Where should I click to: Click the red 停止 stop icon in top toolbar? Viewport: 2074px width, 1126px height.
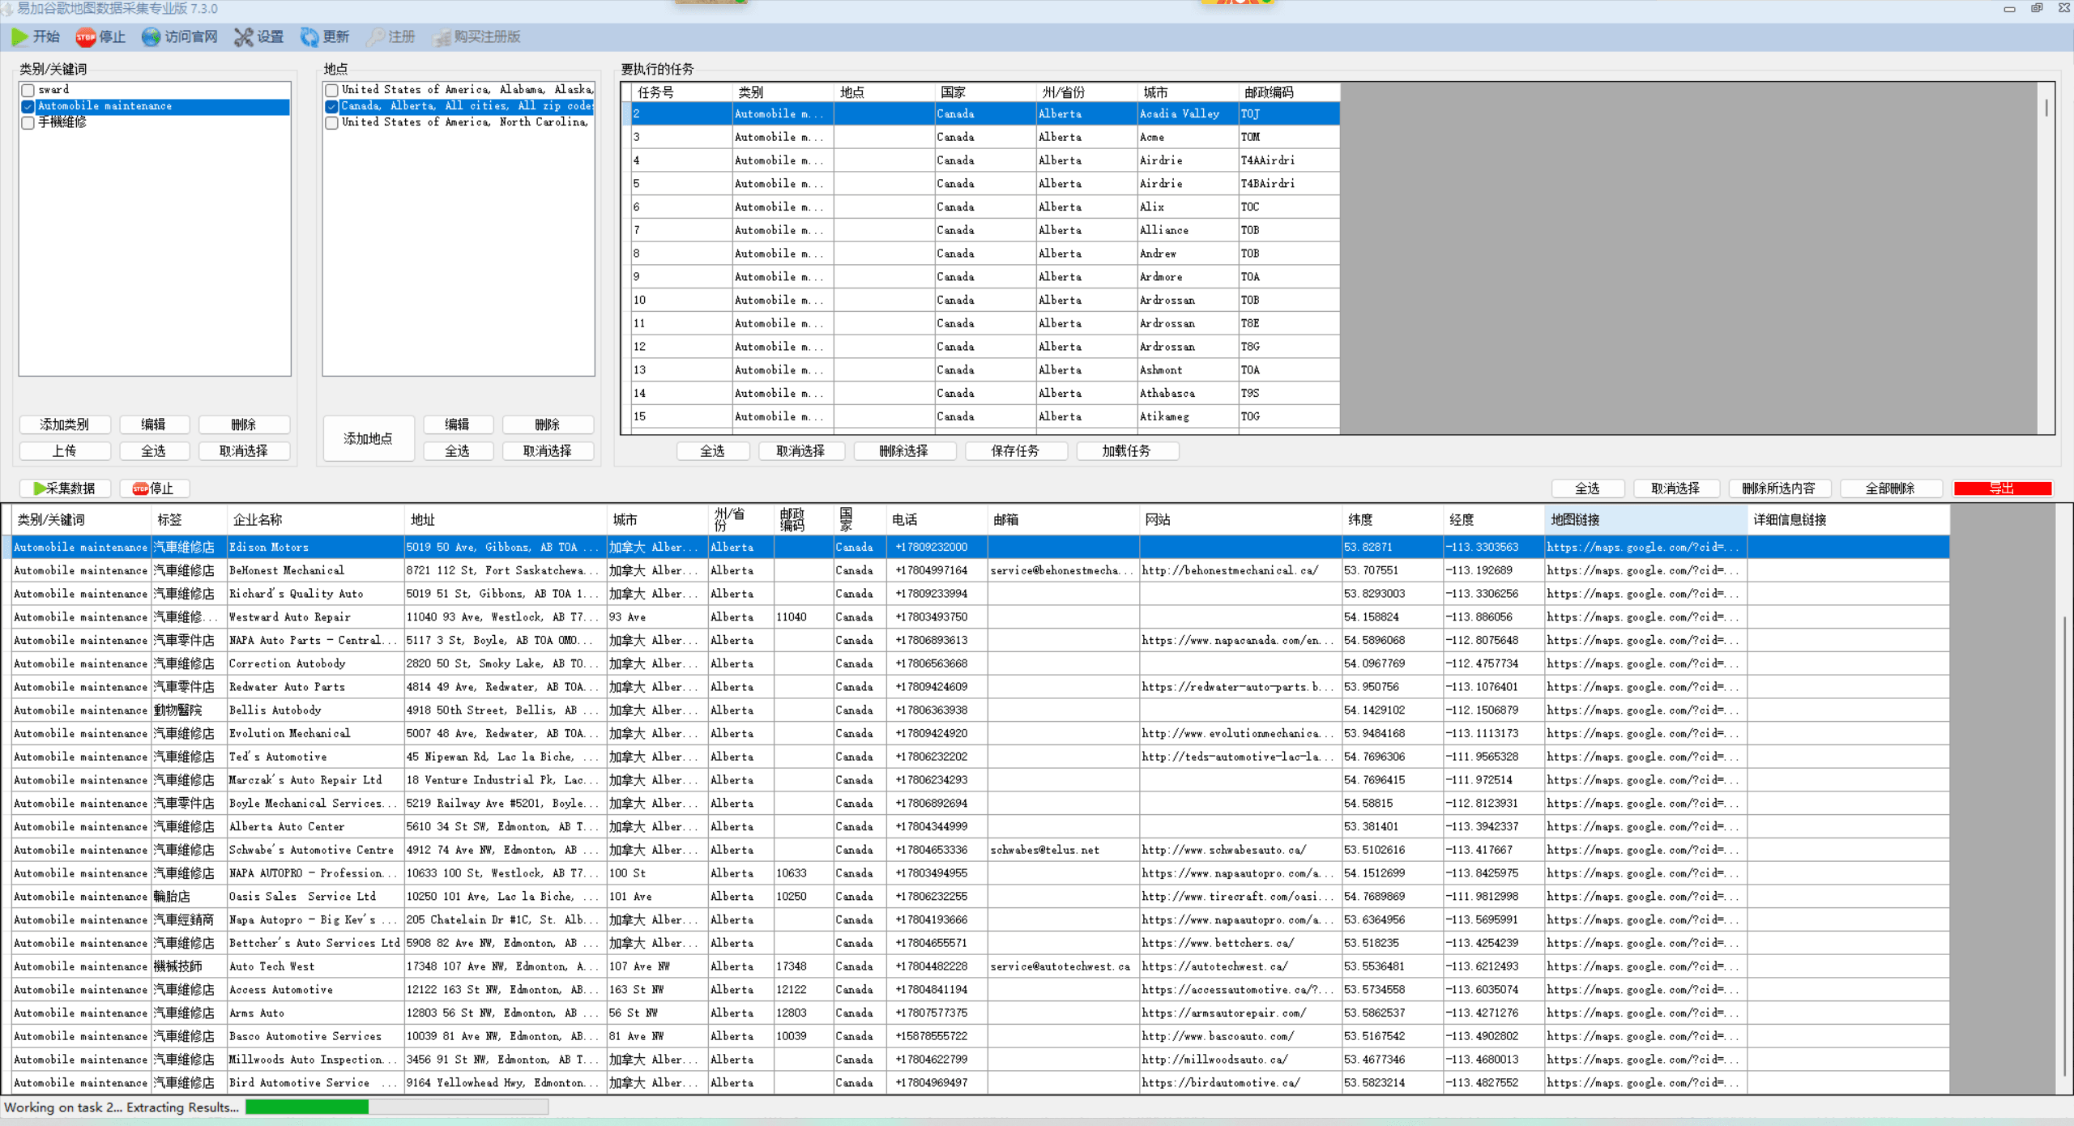[85, 37]
